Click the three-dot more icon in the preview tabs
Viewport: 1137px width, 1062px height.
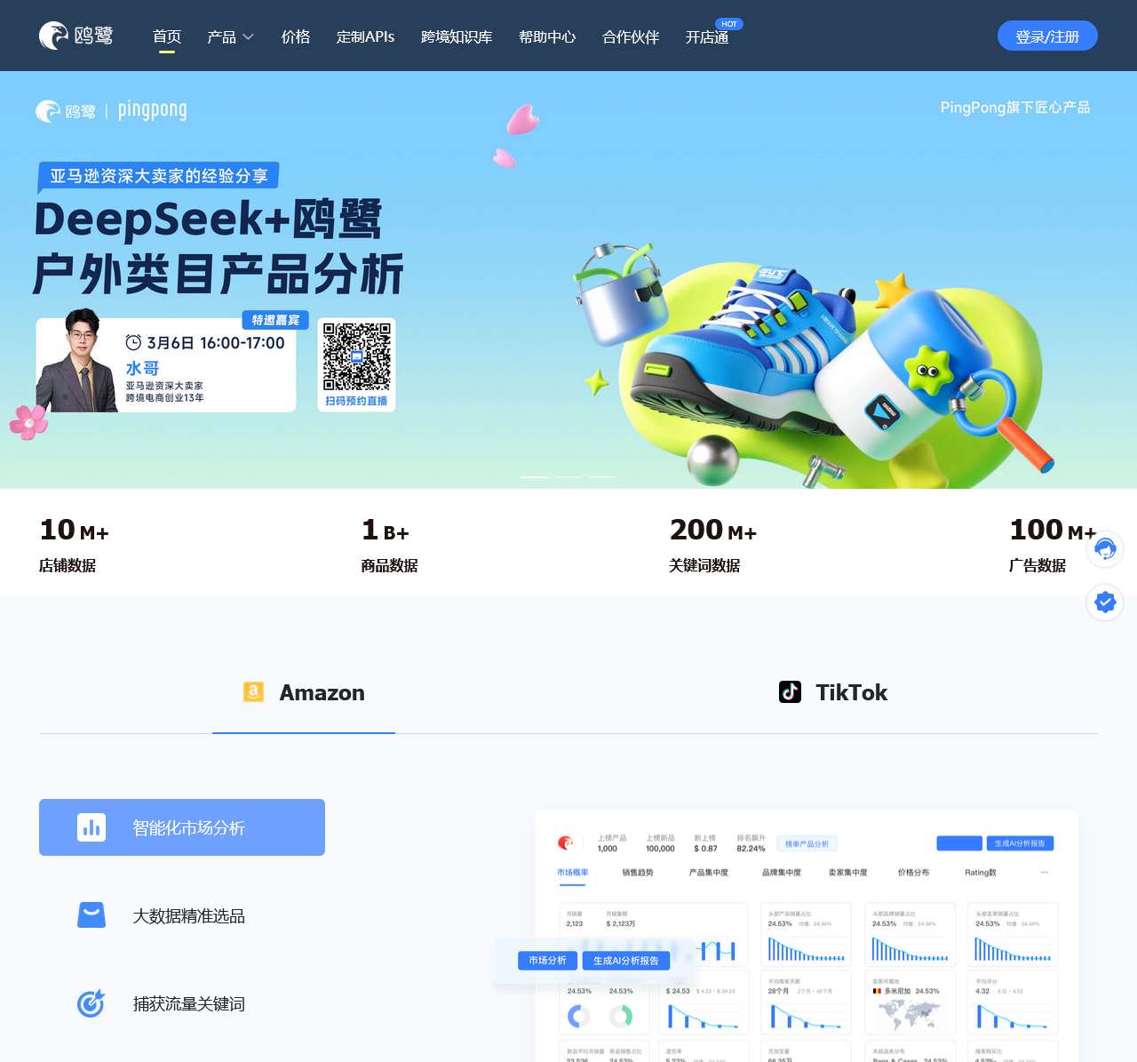[x=1045, y=873]
